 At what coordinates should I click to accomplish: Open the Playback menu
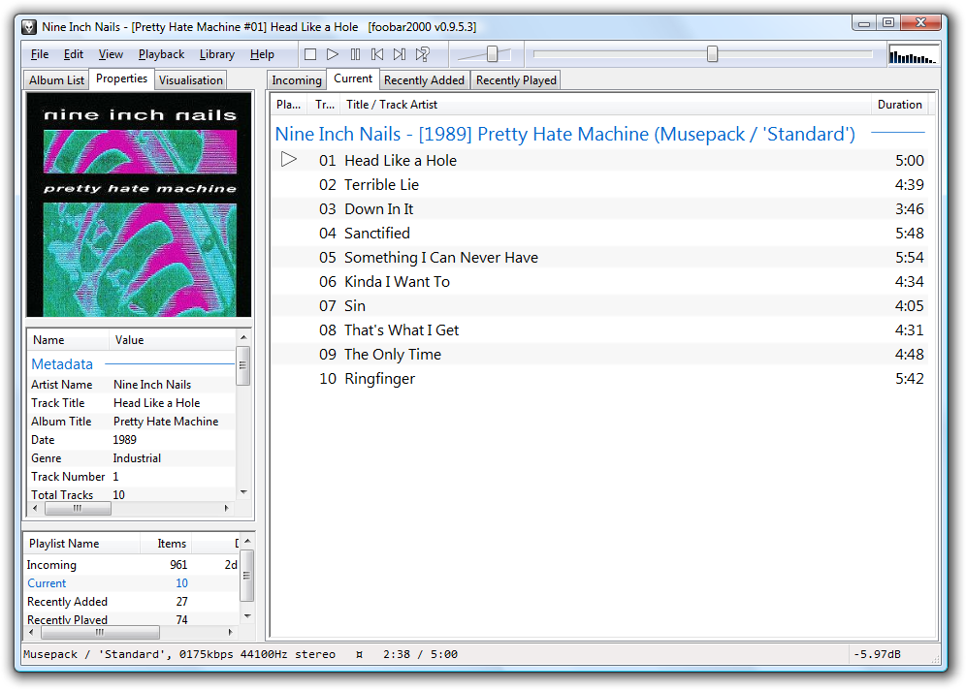pyautogui.click(x=161, y=54)
